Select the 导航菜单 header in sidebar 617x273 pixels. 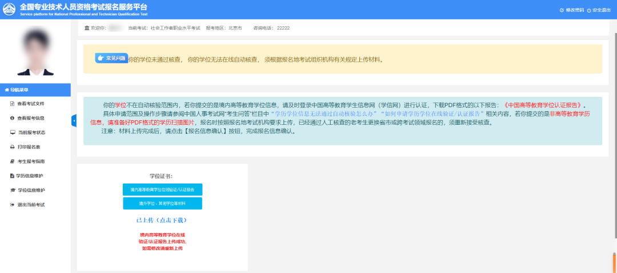[x=35, y=90]
